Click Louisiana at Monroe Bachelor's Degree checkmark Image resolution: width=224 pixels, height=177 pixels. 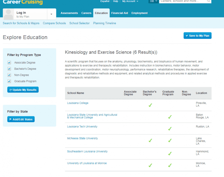150,165
